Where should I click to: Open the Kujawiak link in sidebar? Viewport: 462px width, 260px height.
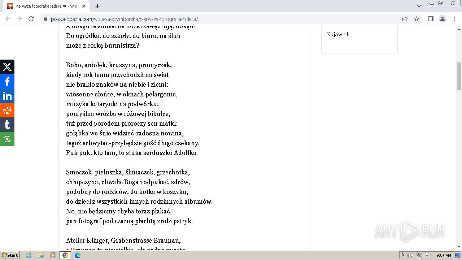pyautogui.click(x=338, y=34)
